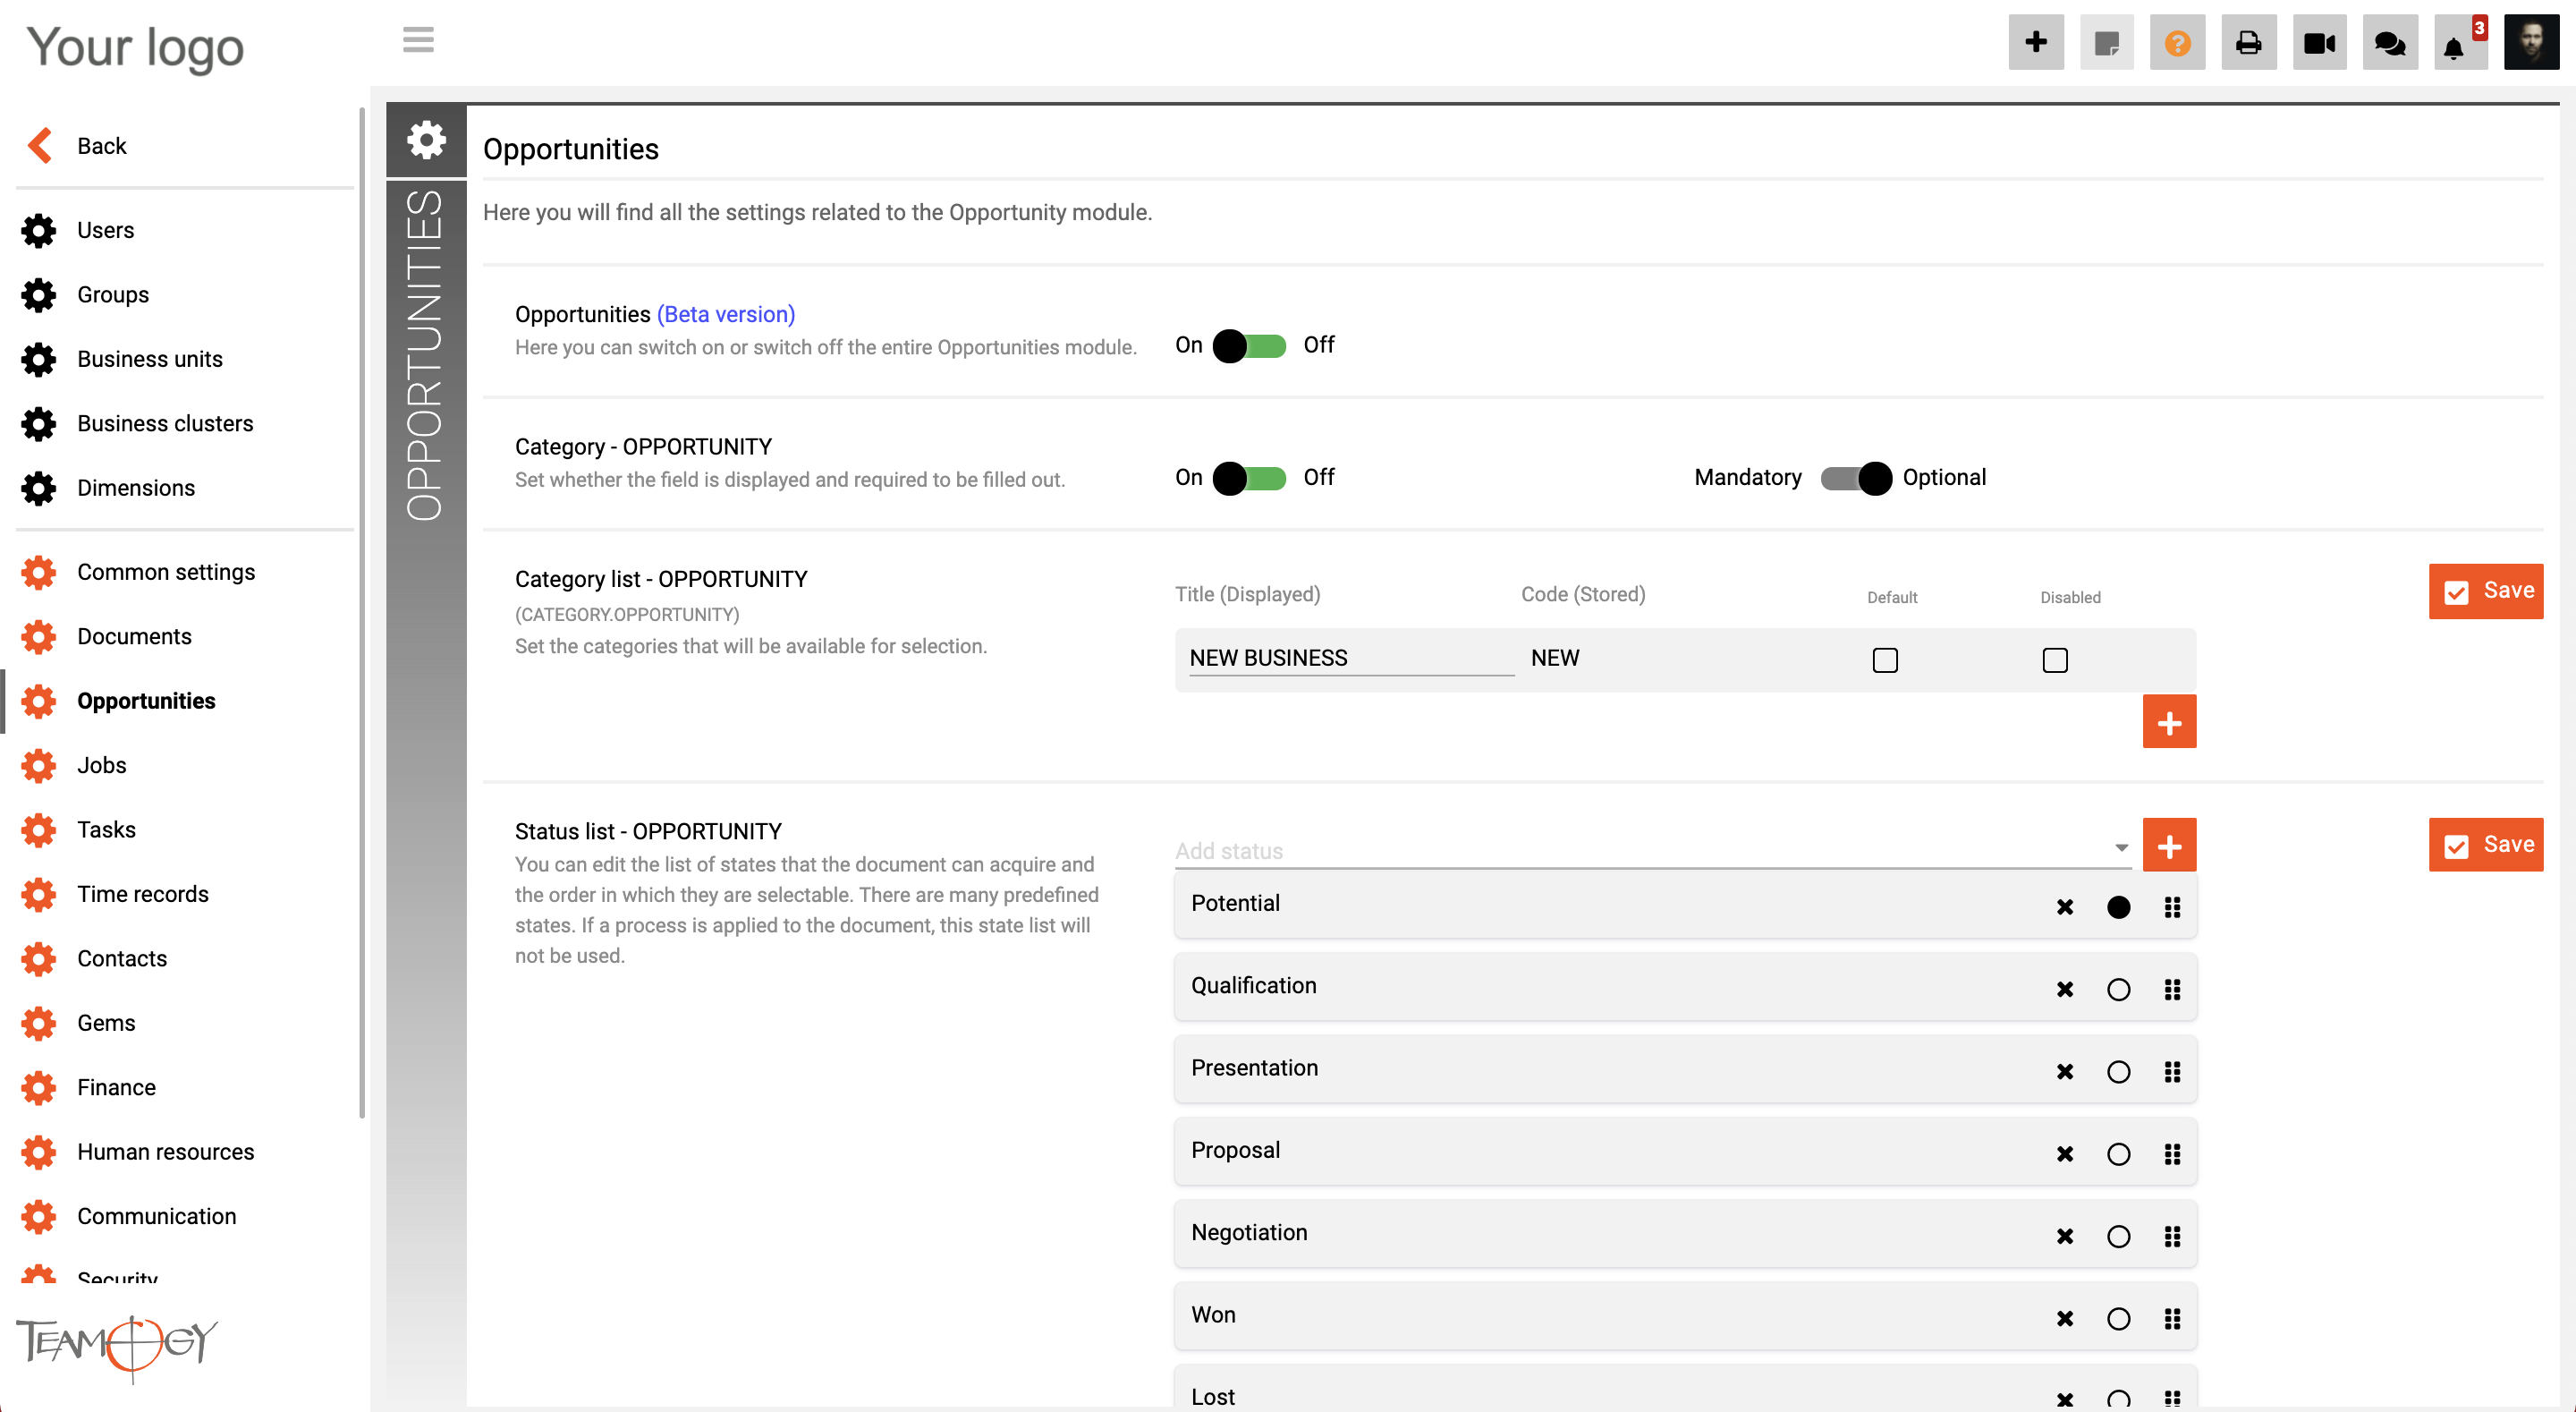Open Groups settings in sidebar
This screenshot has height=1412, width=2576.
tap(113, 294)
